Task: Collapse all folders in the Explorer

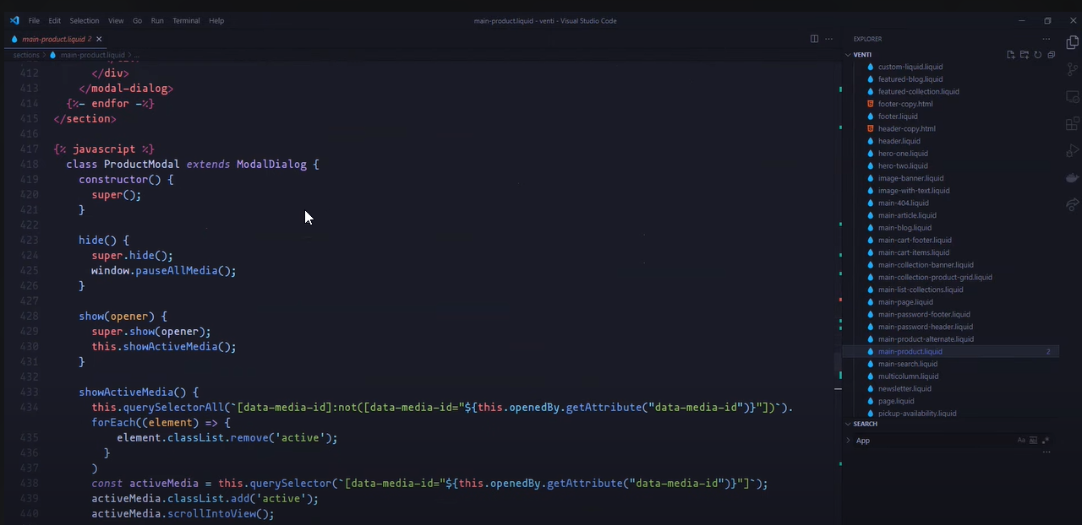Action: (x=1051, y=53)
